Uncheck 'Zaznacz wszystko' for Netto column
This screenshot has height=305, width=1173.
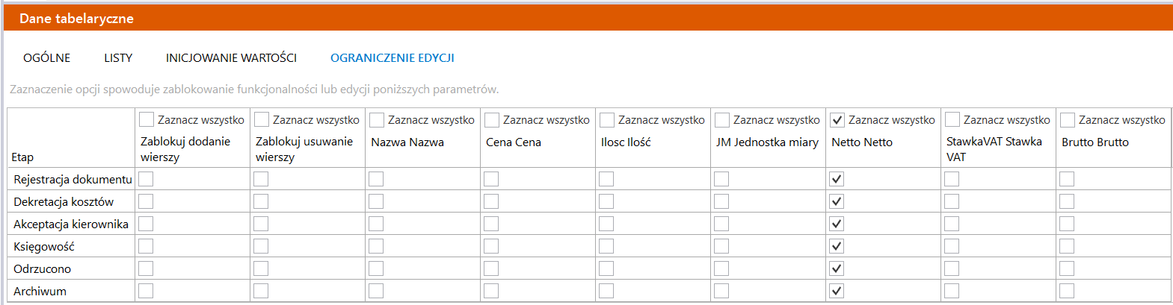click(837, 119)
